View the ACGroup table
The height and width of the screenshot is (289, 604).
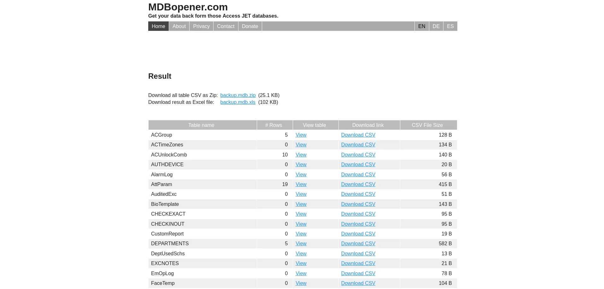[301, 135]
